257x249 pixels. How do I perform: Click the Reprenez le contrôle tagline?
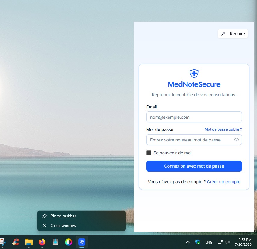pos(194,95)
